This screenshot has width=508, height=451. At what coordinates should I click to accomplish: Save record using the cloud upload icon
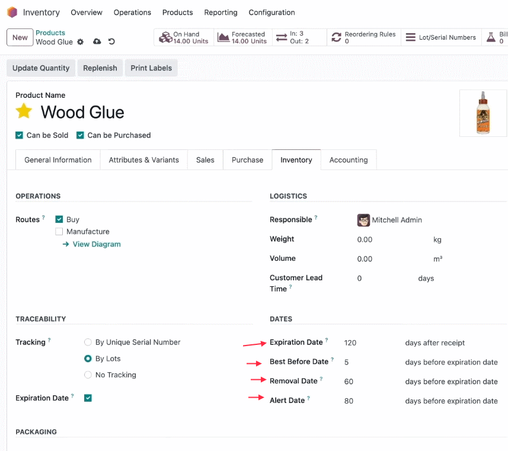click(x=97, y=41)
